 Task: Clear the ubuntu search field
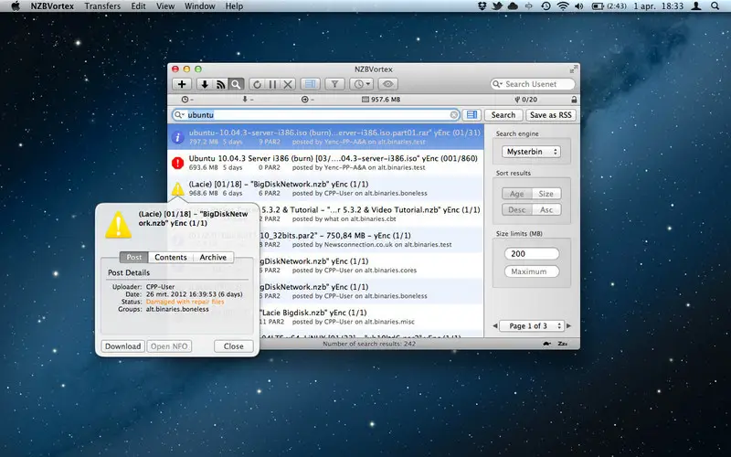click(x=453, y=115)
